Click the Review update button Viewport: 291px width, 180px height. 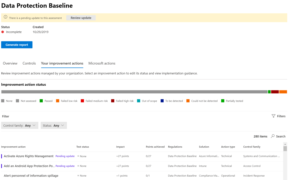81,18
